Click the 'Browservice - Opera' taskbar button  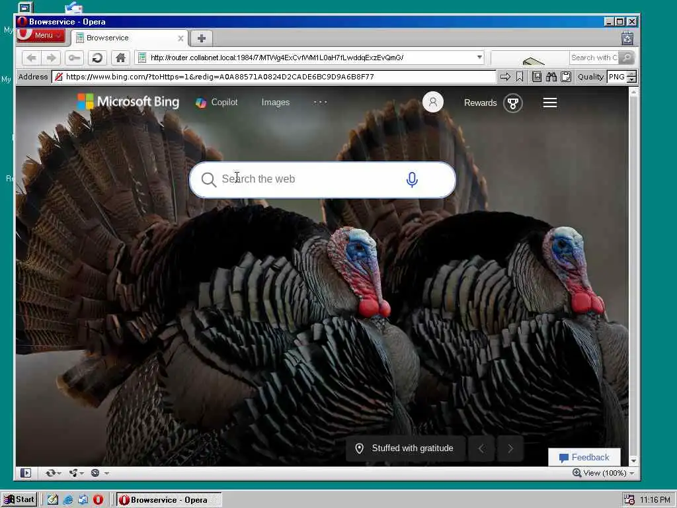(x=170, y=500)
